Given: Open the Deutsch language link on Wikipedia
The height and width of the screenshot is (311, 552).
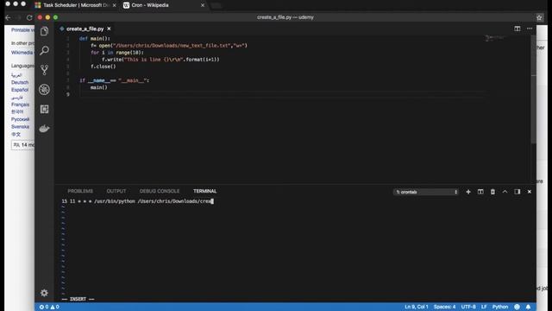Looking at the screenshot, I should click(x=20, y=82).
